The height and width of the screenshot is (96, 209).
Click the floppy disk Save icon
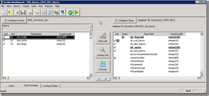[23, 13]
